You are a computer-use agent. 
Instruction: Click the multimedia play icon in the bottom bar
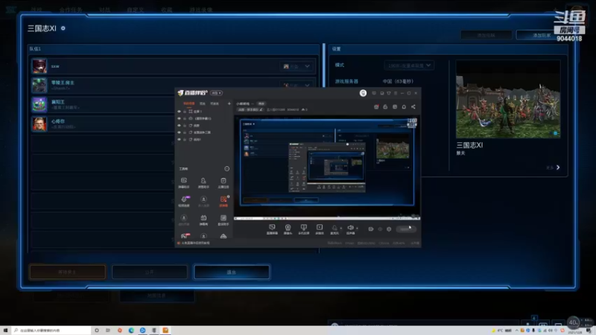click(x=320, y=228)
